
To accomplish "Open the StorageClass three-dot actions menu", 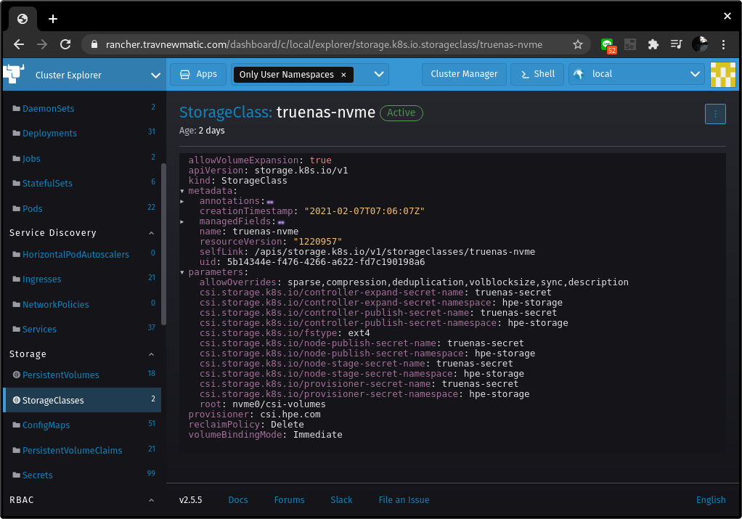I will click(715, 114).
